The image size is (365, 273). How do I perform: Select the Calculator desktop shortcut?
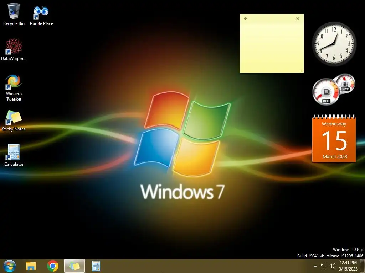point(14,155)
